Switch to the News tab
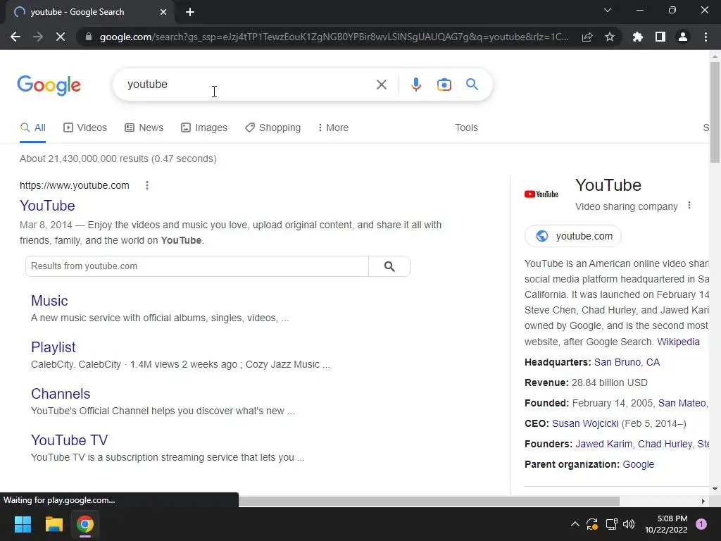This screenshot has width=721, height=541. [x=144, y=128]
